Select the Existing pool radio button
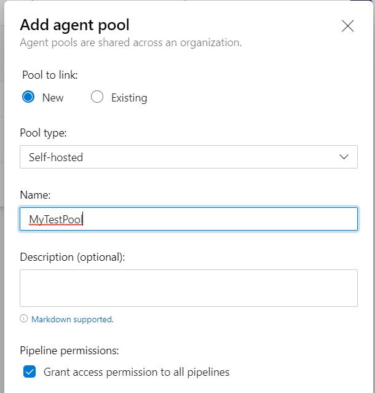Image resolution: width=375 pixels, height=393 pixels. point(97,97)
